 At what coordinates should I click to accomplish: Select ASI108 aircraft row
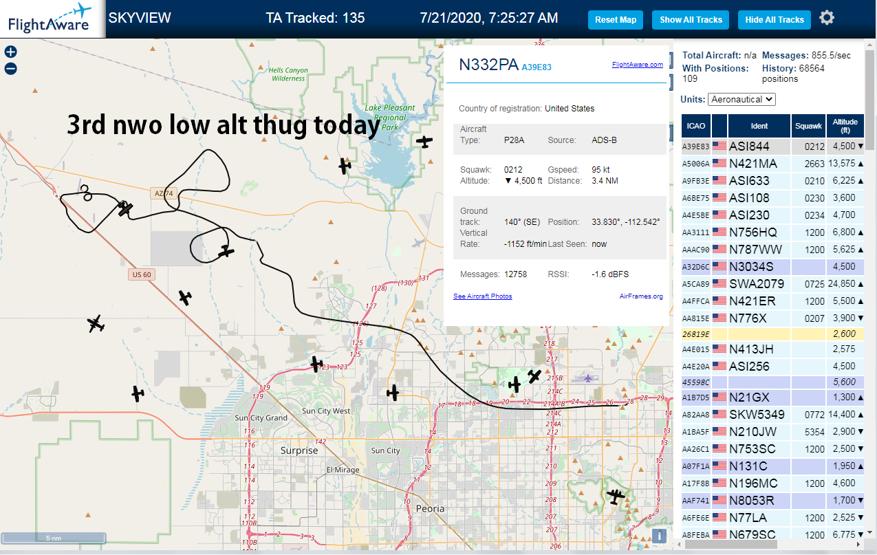(772, 197)
